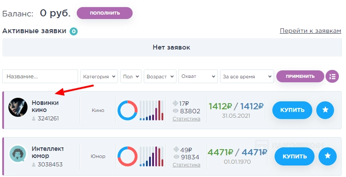The width and height of the screenshot is (346, 177).
Task: Open the Интеллект юмор avatar
Action: tap(18, 154)
